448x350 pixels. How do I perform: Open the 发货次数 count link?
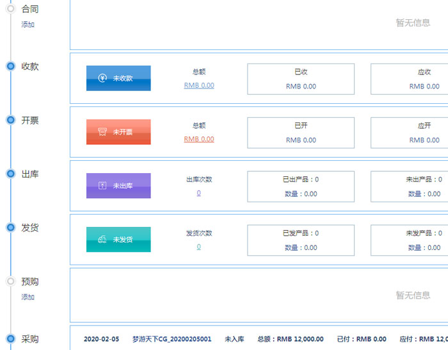[x=198, y=247]
